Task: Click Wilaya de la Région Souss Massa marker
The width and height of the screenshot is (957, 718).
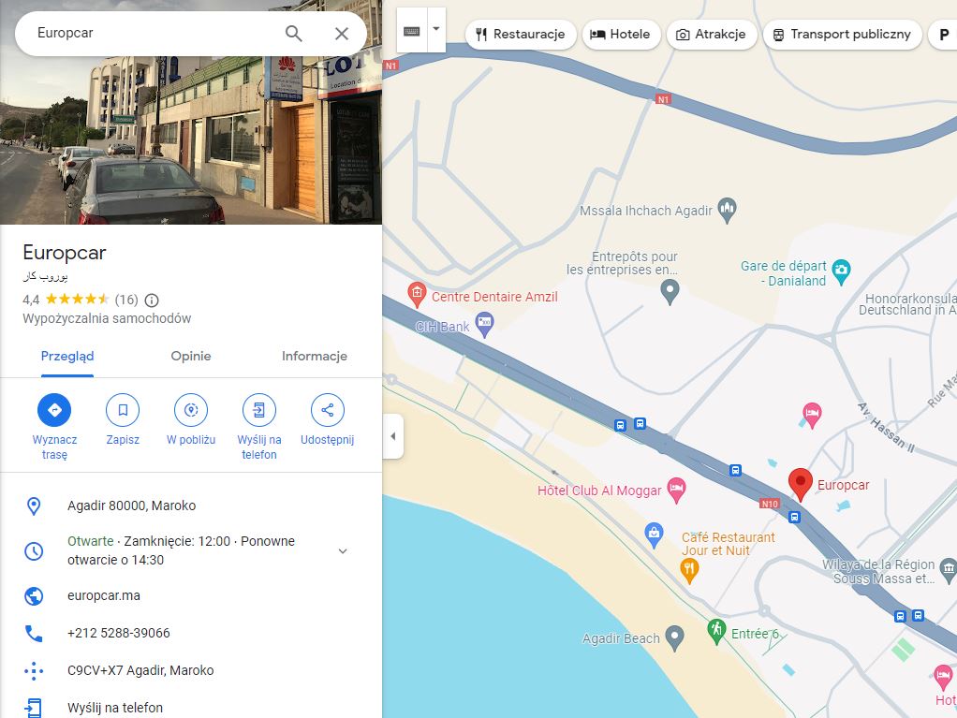Action: 948,570
